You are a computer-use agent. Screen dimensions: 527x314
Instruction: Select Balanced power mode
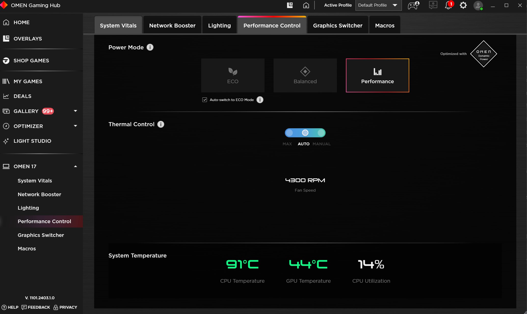click(x=305, y=75)
